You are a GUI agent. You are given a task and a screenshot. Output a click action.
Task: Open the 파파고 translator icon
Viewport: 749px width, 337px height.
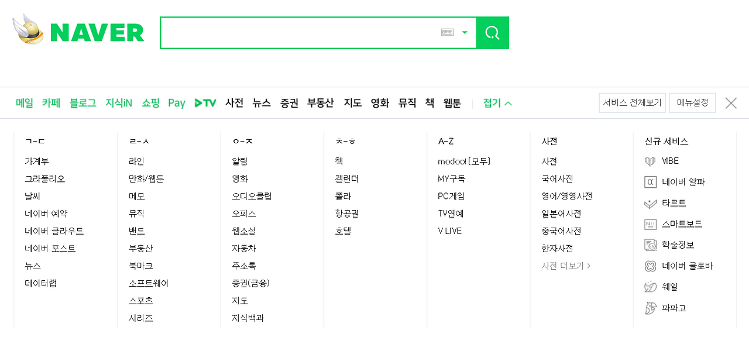[650, 308]
